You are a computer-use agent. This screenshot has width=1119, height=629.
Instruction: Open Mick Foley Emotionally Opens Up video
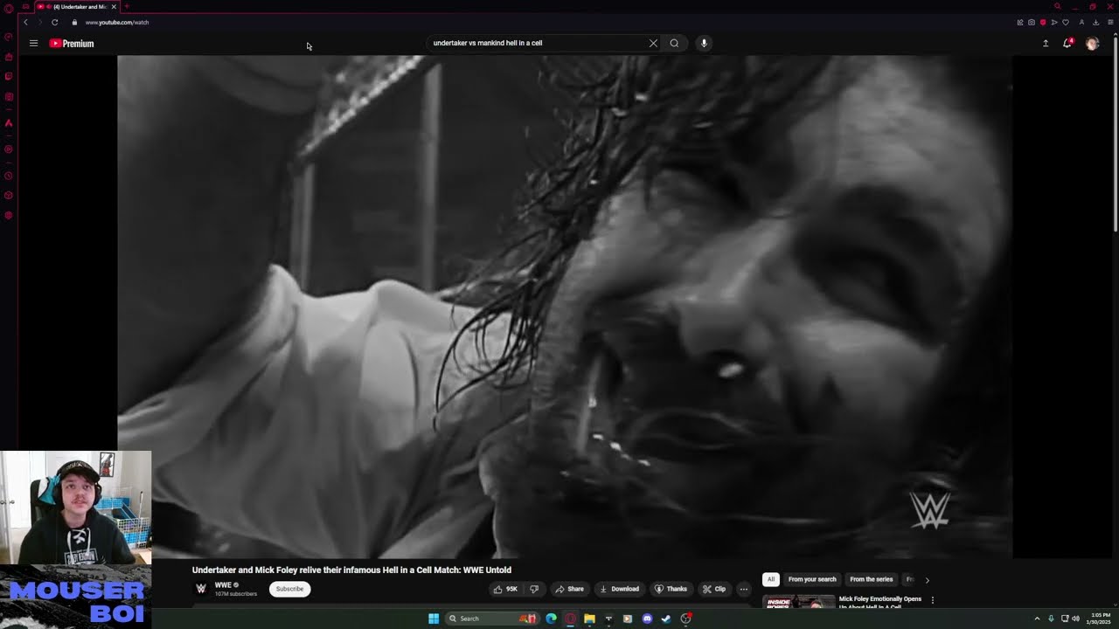point(880,603)
